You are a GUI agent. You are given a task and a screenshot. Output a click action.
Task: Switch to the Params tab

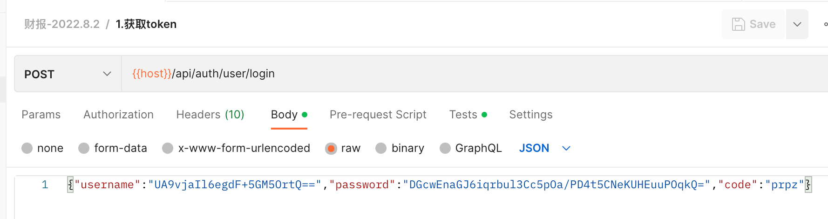[41, 115]
